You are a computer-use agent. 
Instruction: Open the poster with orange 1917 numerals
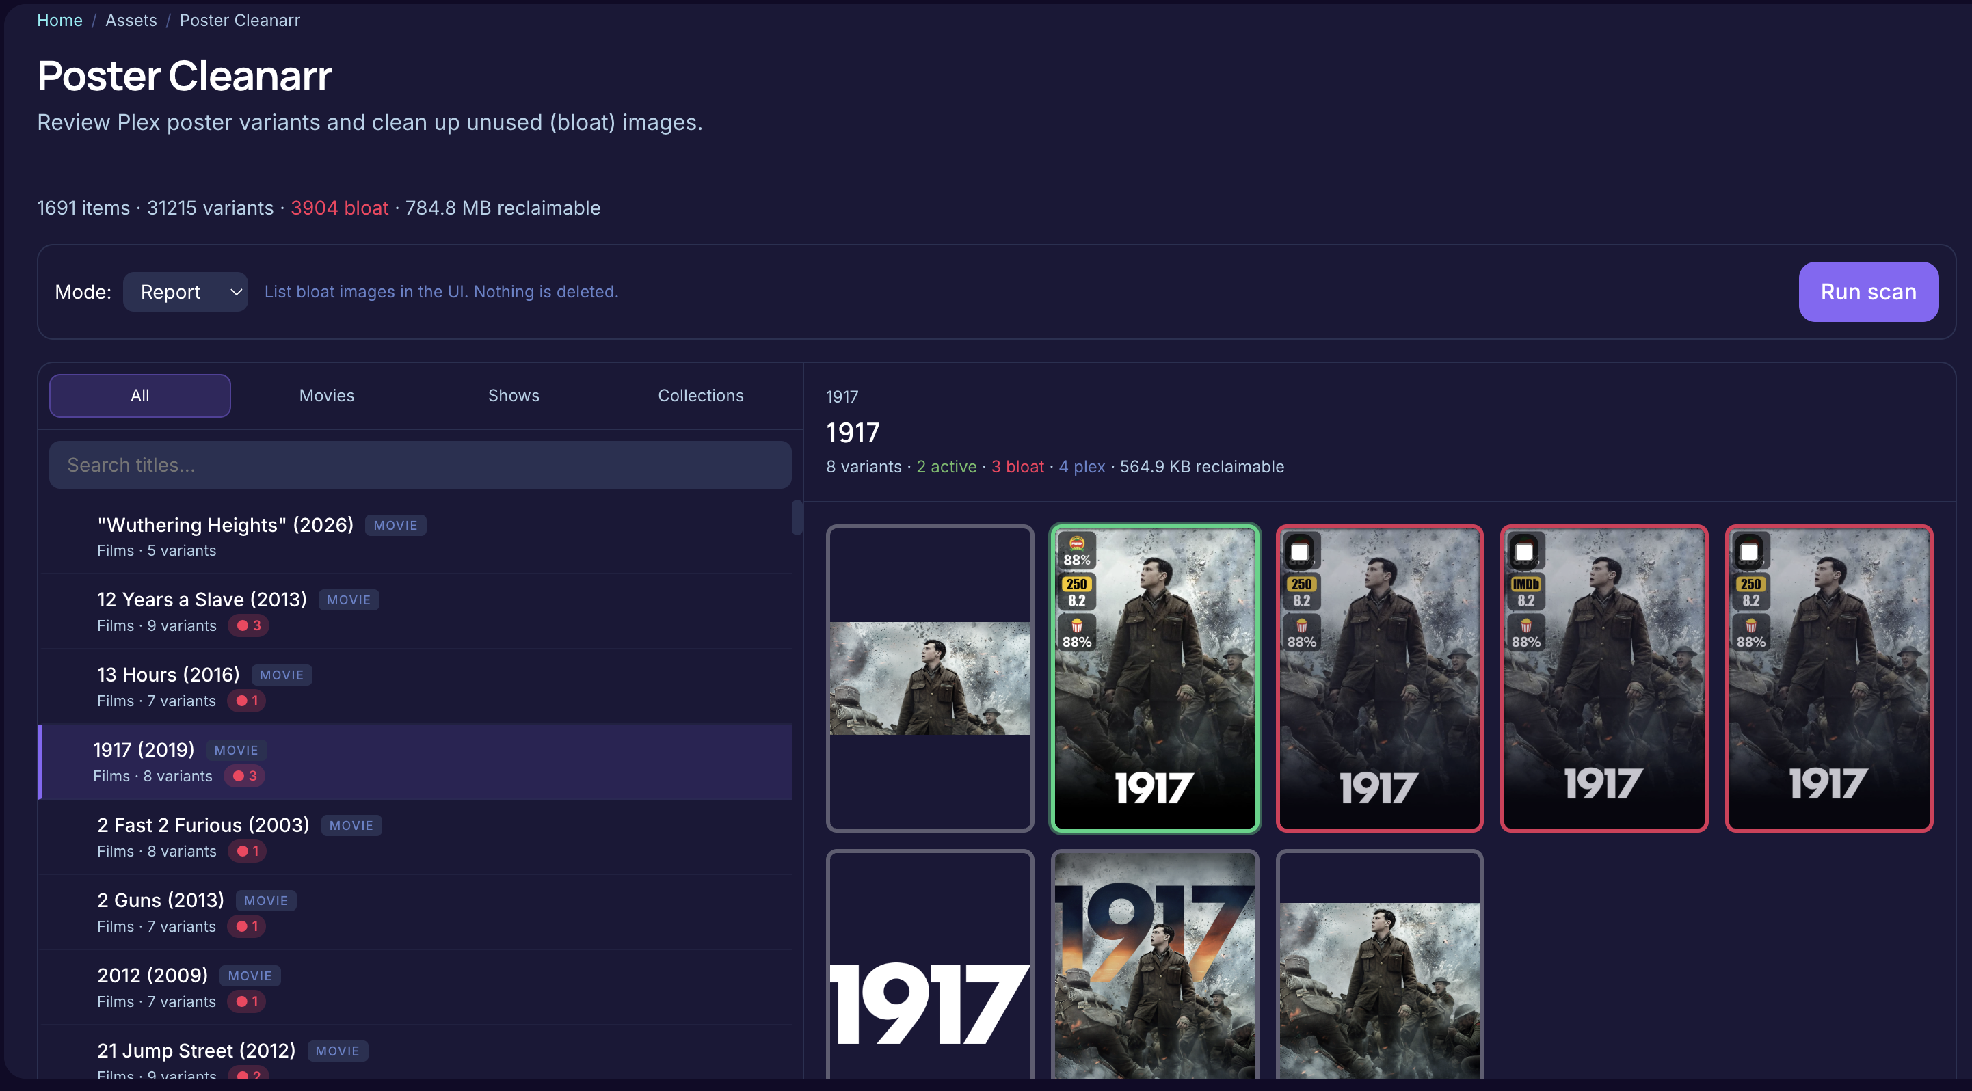click(x=1154, y=965)
